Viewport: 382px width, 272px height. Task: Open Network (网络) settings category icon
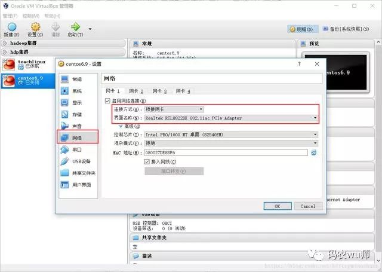pos(64,138)
